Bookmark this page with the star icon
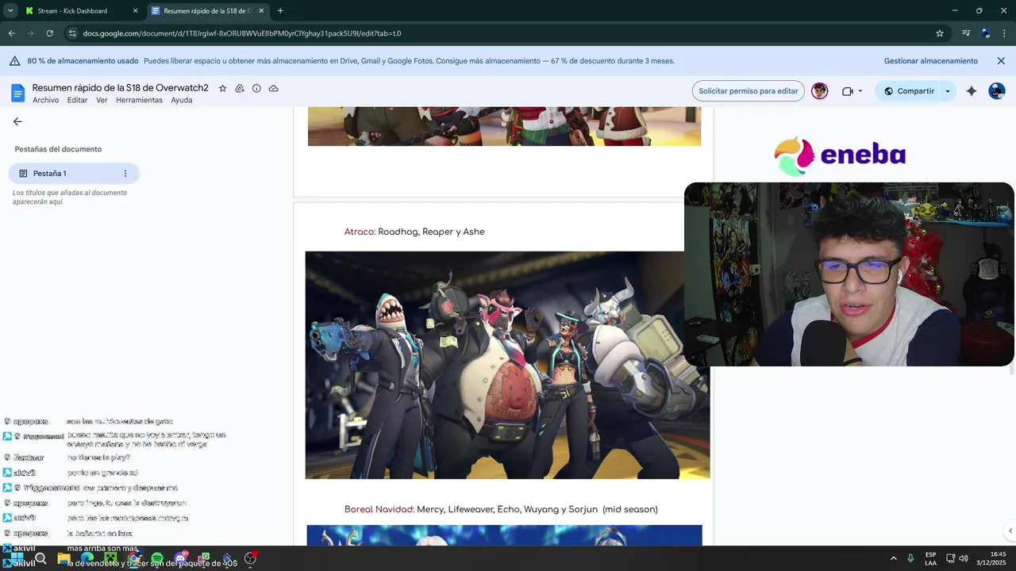 940,33
